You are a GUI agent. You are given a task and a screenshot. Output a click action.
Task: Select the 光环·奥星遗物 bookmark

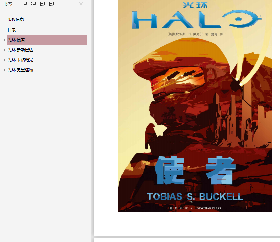tap(20, 70)
